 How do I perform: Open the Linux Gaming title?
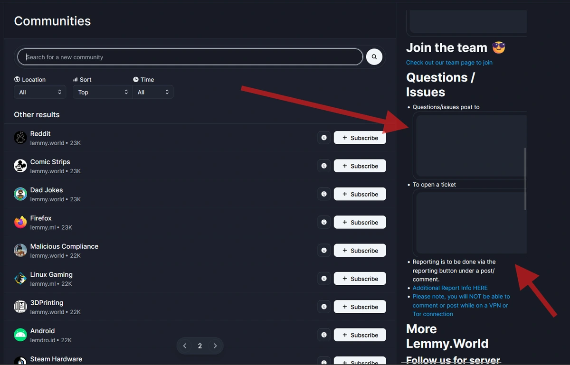pos(51,274)
